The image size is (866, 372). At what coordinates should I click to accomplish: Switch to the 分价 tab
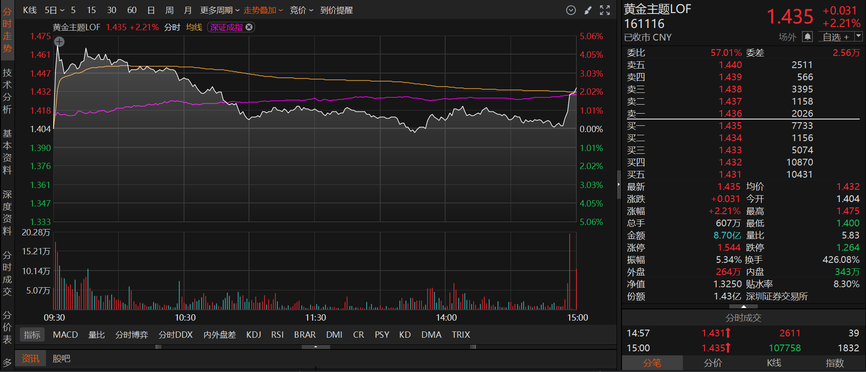[x=713, y=363]
